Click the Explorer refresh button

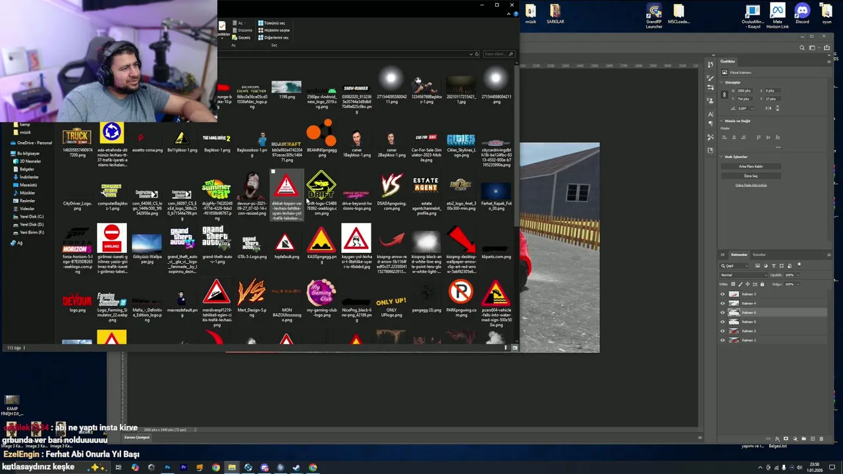click(x=477, y=54)
